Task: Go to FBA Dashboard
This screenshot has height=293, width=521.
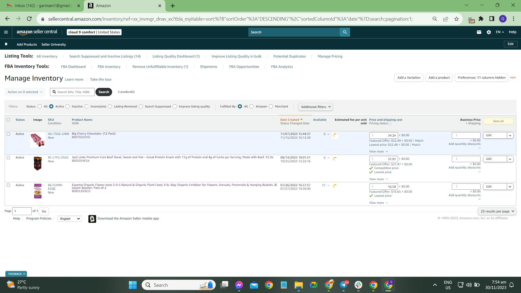Action: (73, 67)
